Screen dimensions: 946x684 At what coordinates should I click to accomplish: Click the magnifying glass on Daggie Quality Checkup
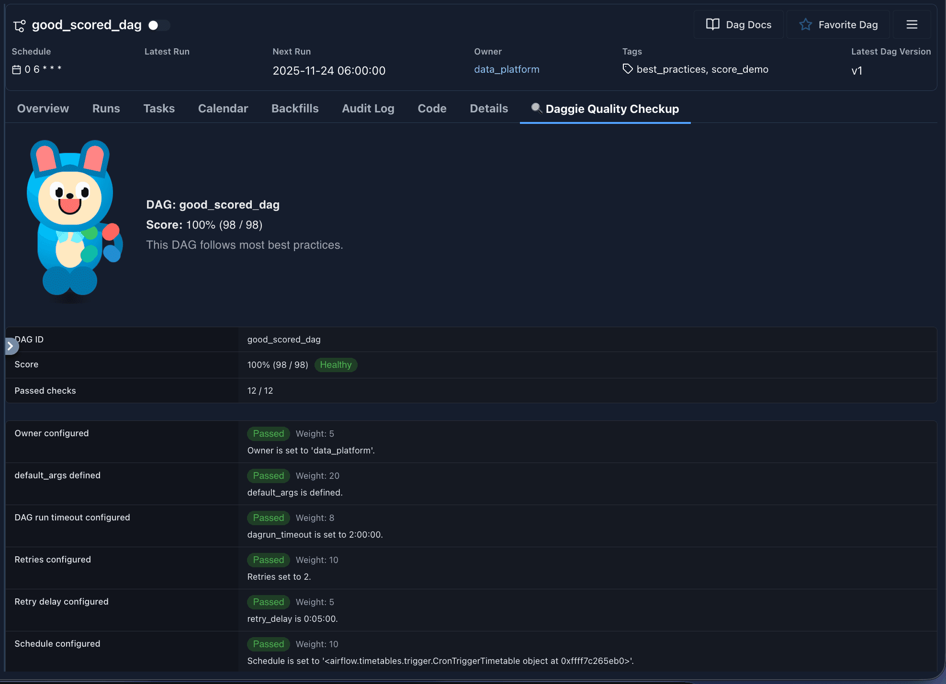point(536,109)
